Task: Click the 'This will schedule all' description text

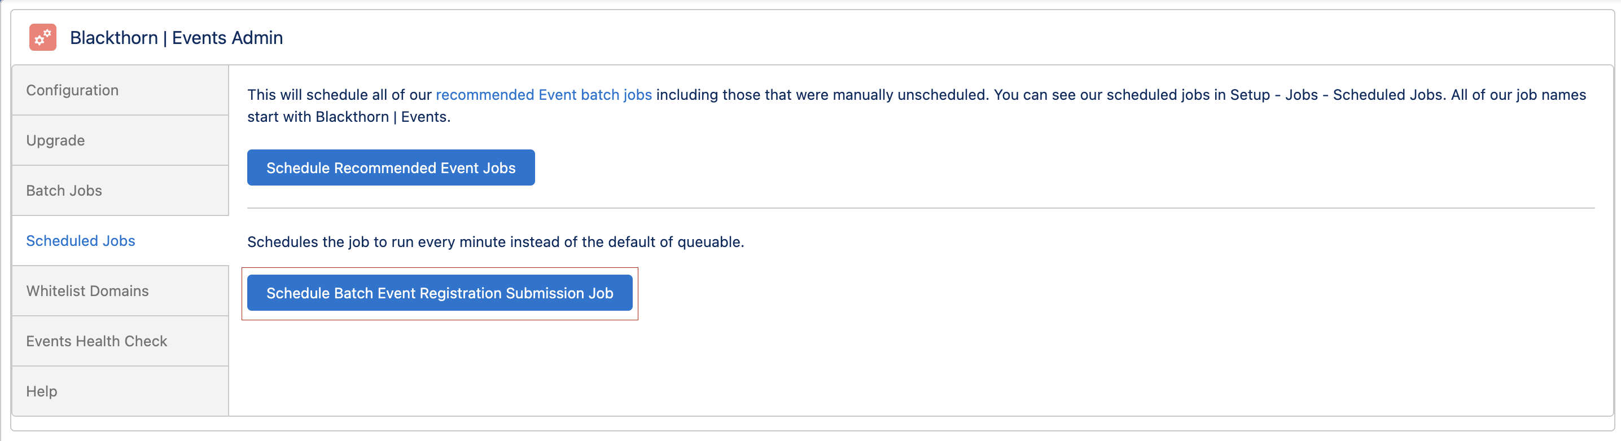Action: [916, 105]
